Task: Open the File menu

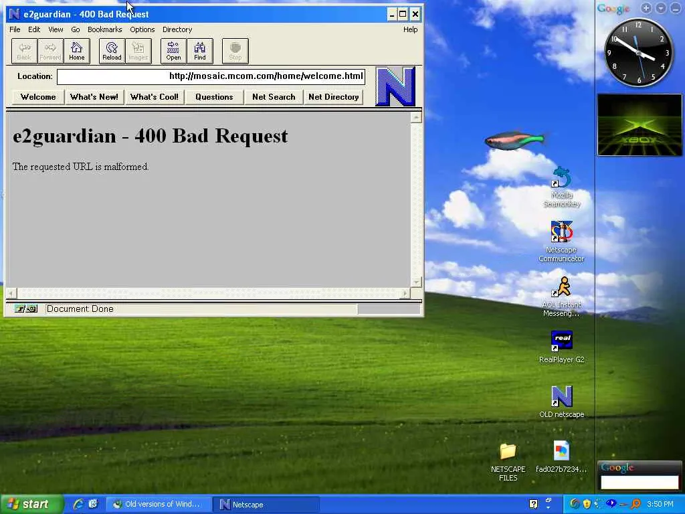Action: [15, 29]
